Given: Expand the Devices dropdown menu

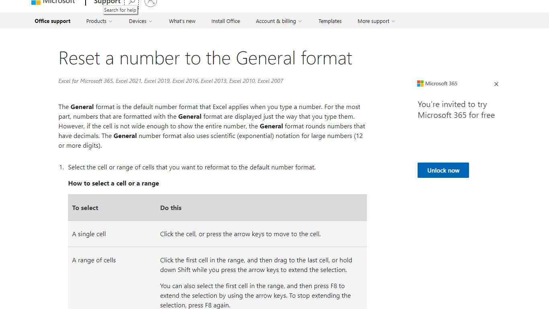Looking at the screenshot, I should [x=141, y=21].
